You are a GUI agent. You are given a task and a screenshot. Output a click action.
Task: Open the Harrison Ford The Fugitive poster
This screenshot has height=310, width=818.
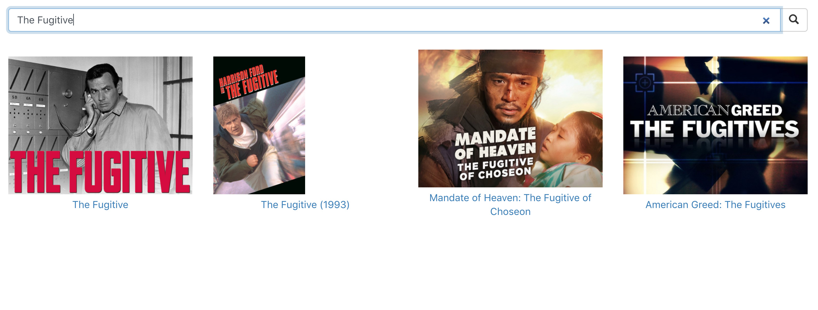(259, 125)
